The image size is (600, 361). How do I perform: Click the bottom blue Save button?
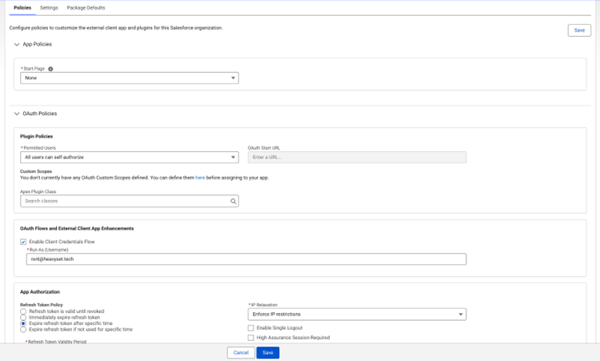(267, 353)
